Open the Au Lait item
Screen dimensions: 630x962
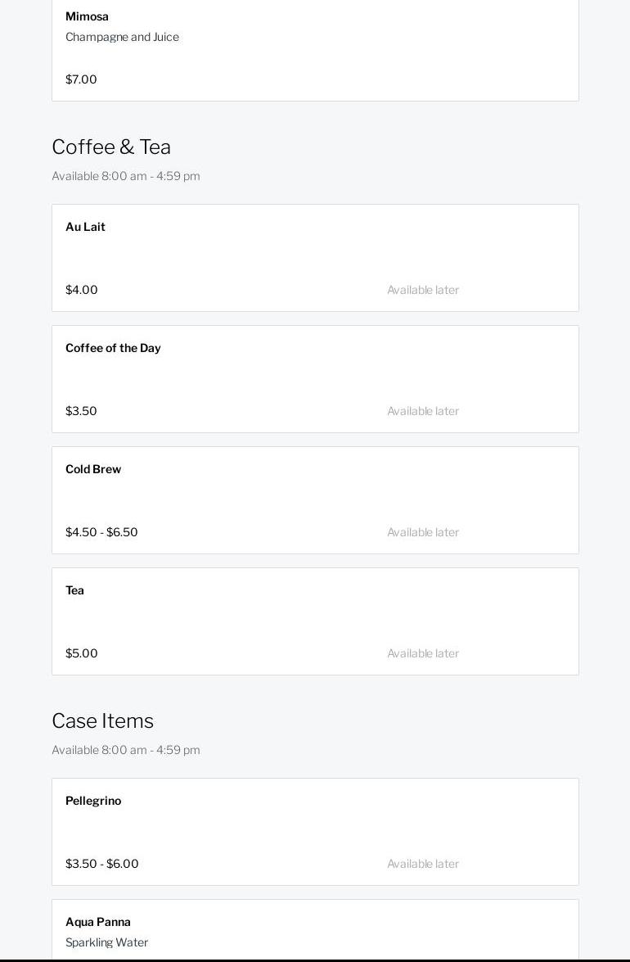point(85,227)
